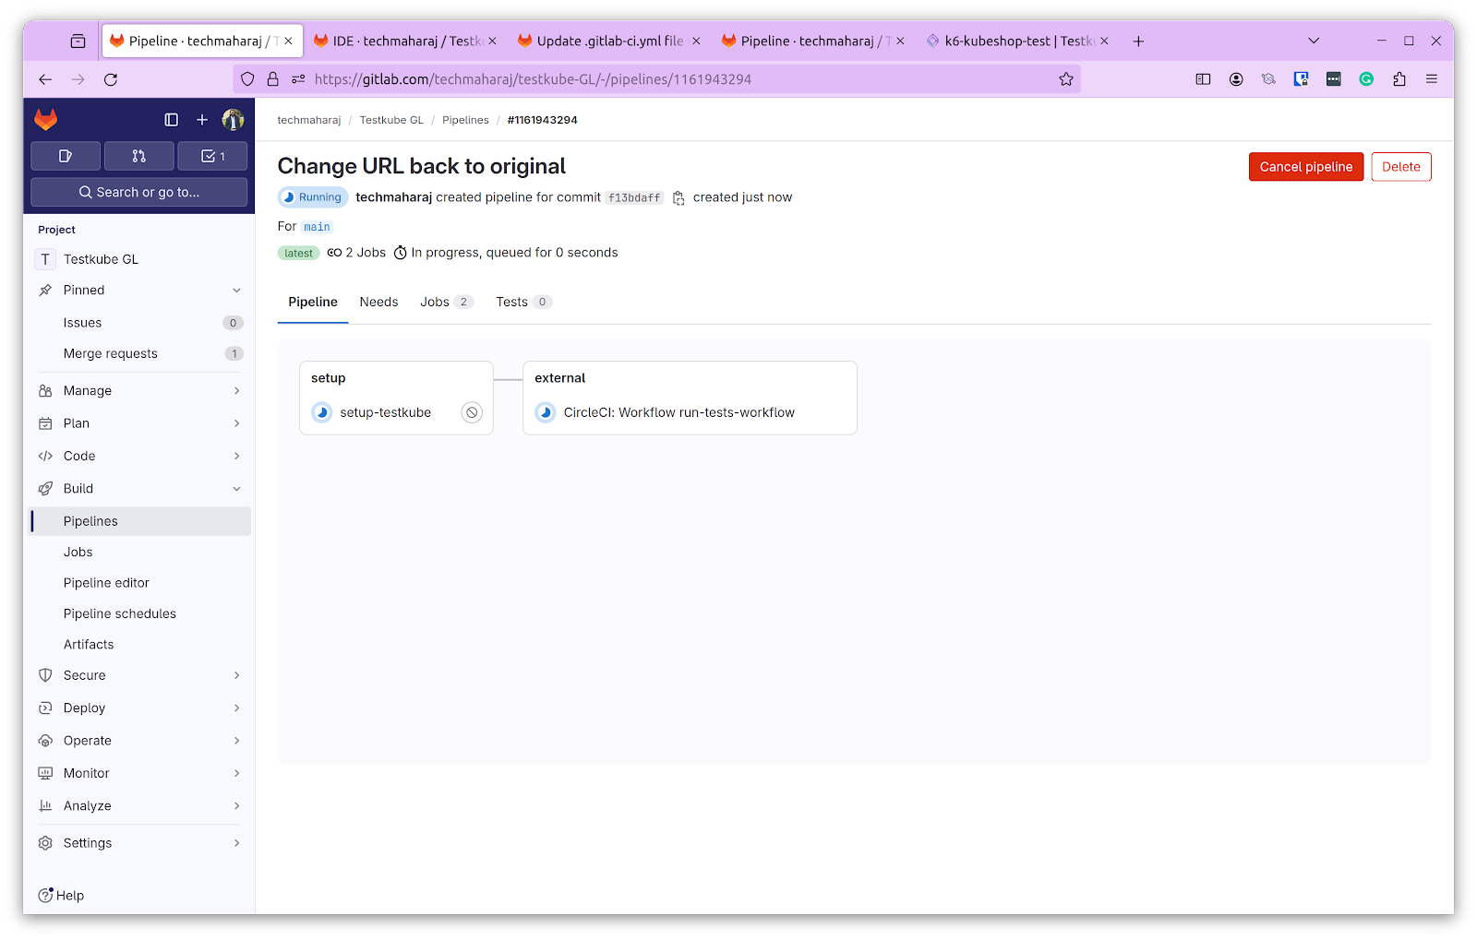Click the Grammarly extension icon
This screenshot has height=940, width=1477.
click(1366, 79)
